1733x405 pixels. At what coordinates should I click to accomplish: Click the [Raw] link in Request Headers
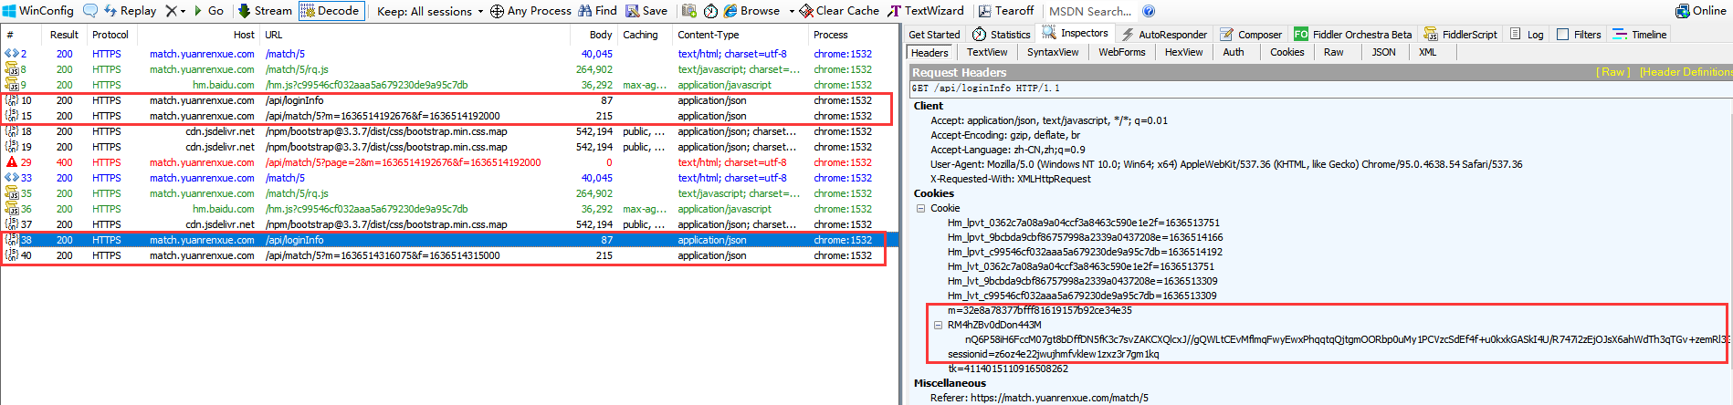click(x=1612, y=72)
